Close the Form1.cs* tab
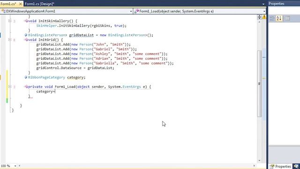 [x=21, y=4]
